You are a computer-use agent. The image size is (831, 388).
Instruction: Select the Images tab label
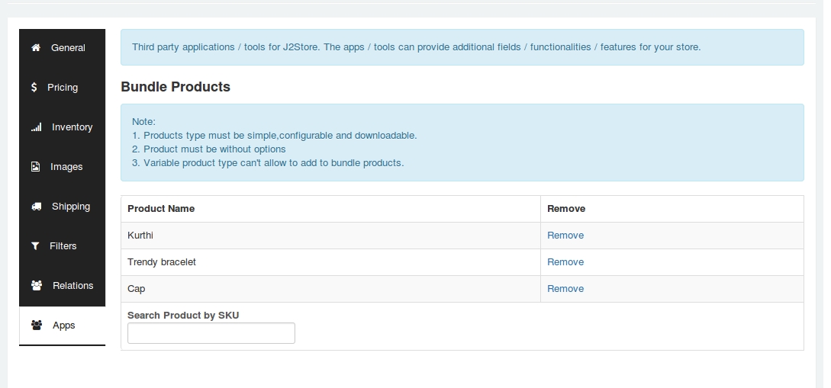[x=66, y=167]
